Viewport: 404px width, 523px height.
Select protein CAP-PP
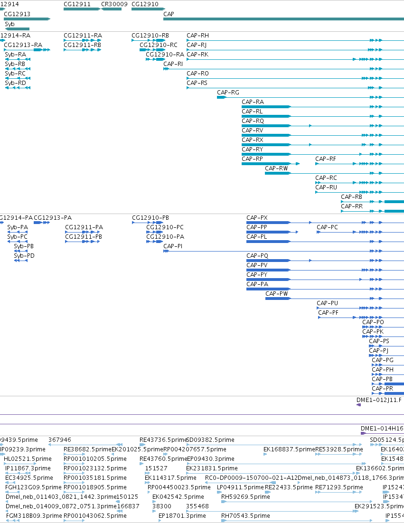(272, 232)
